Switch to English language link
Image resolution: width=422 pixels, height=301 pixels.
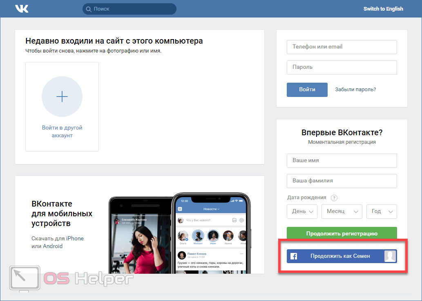[x=383, y=9]
